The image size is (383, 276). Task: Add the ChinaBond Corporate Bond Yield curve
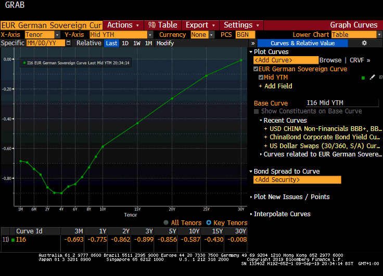(322, 137)
